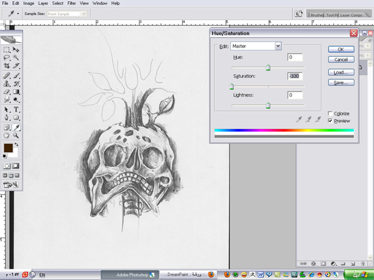Select the Move tool
This screenshot has height=280, width=374.
tap(16, 50)
